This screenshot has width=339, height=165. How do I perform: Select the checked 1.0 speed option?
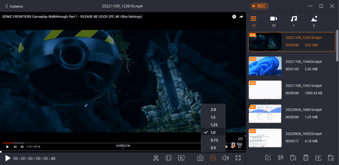(213, 132)
